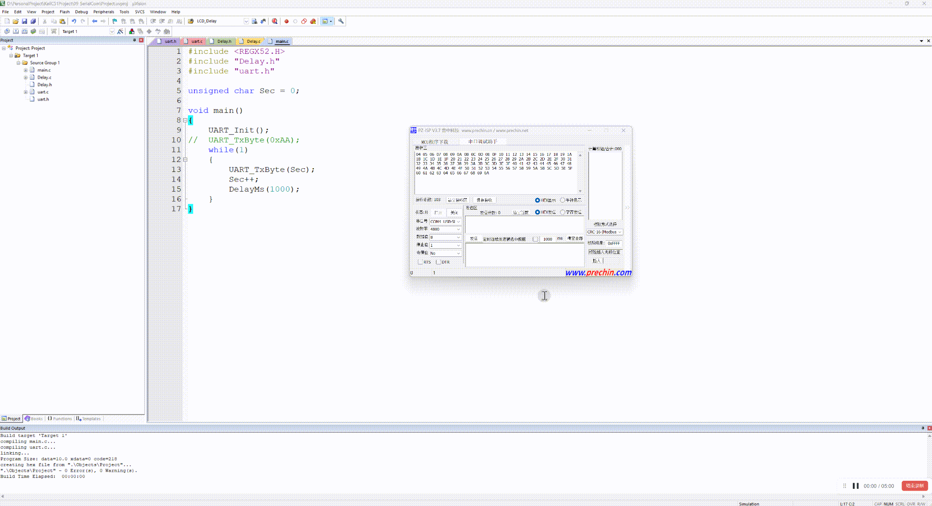
Task: Open the data bits dropdown showing 8
Action: coord(445,237)
